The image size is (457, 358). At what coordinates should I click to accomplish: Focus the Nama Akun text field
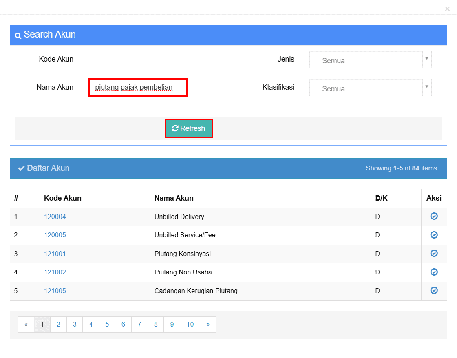click(x=150, y=87)
